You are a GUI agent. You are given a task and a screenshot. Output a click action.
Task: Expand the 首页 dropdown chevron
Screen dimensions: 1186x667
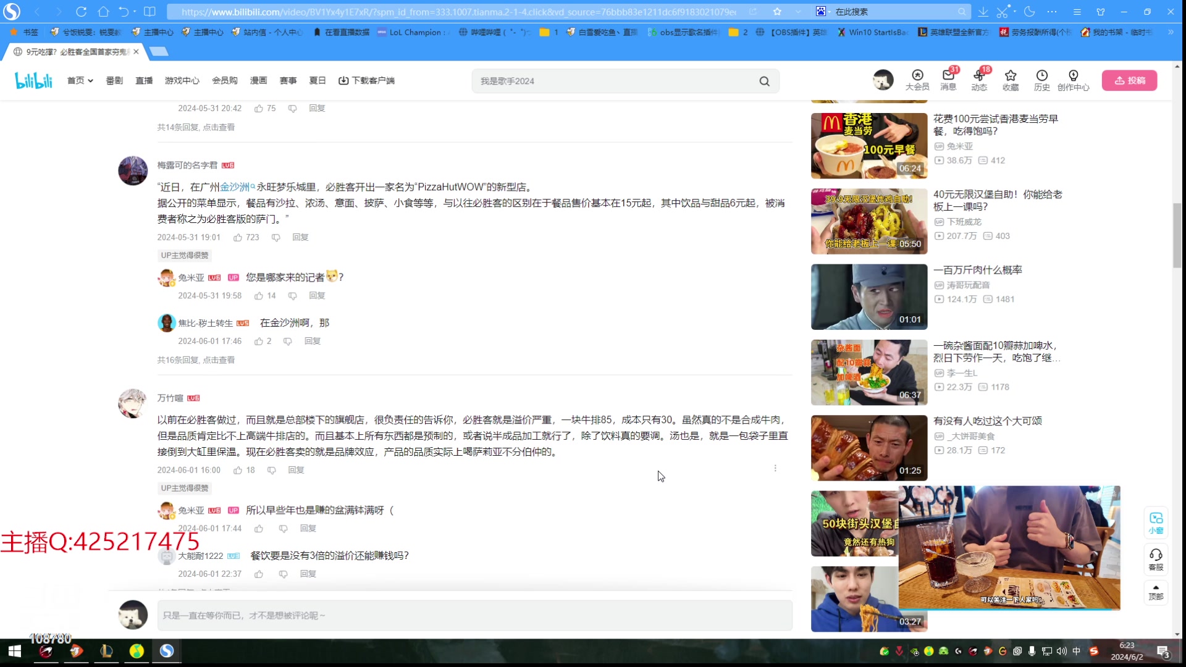click(90, 80)
